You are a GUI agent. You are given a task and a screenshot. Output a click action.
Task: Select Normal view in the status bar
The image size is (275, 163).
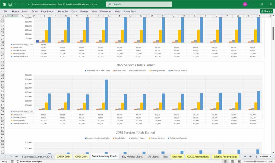click(225, 161)
